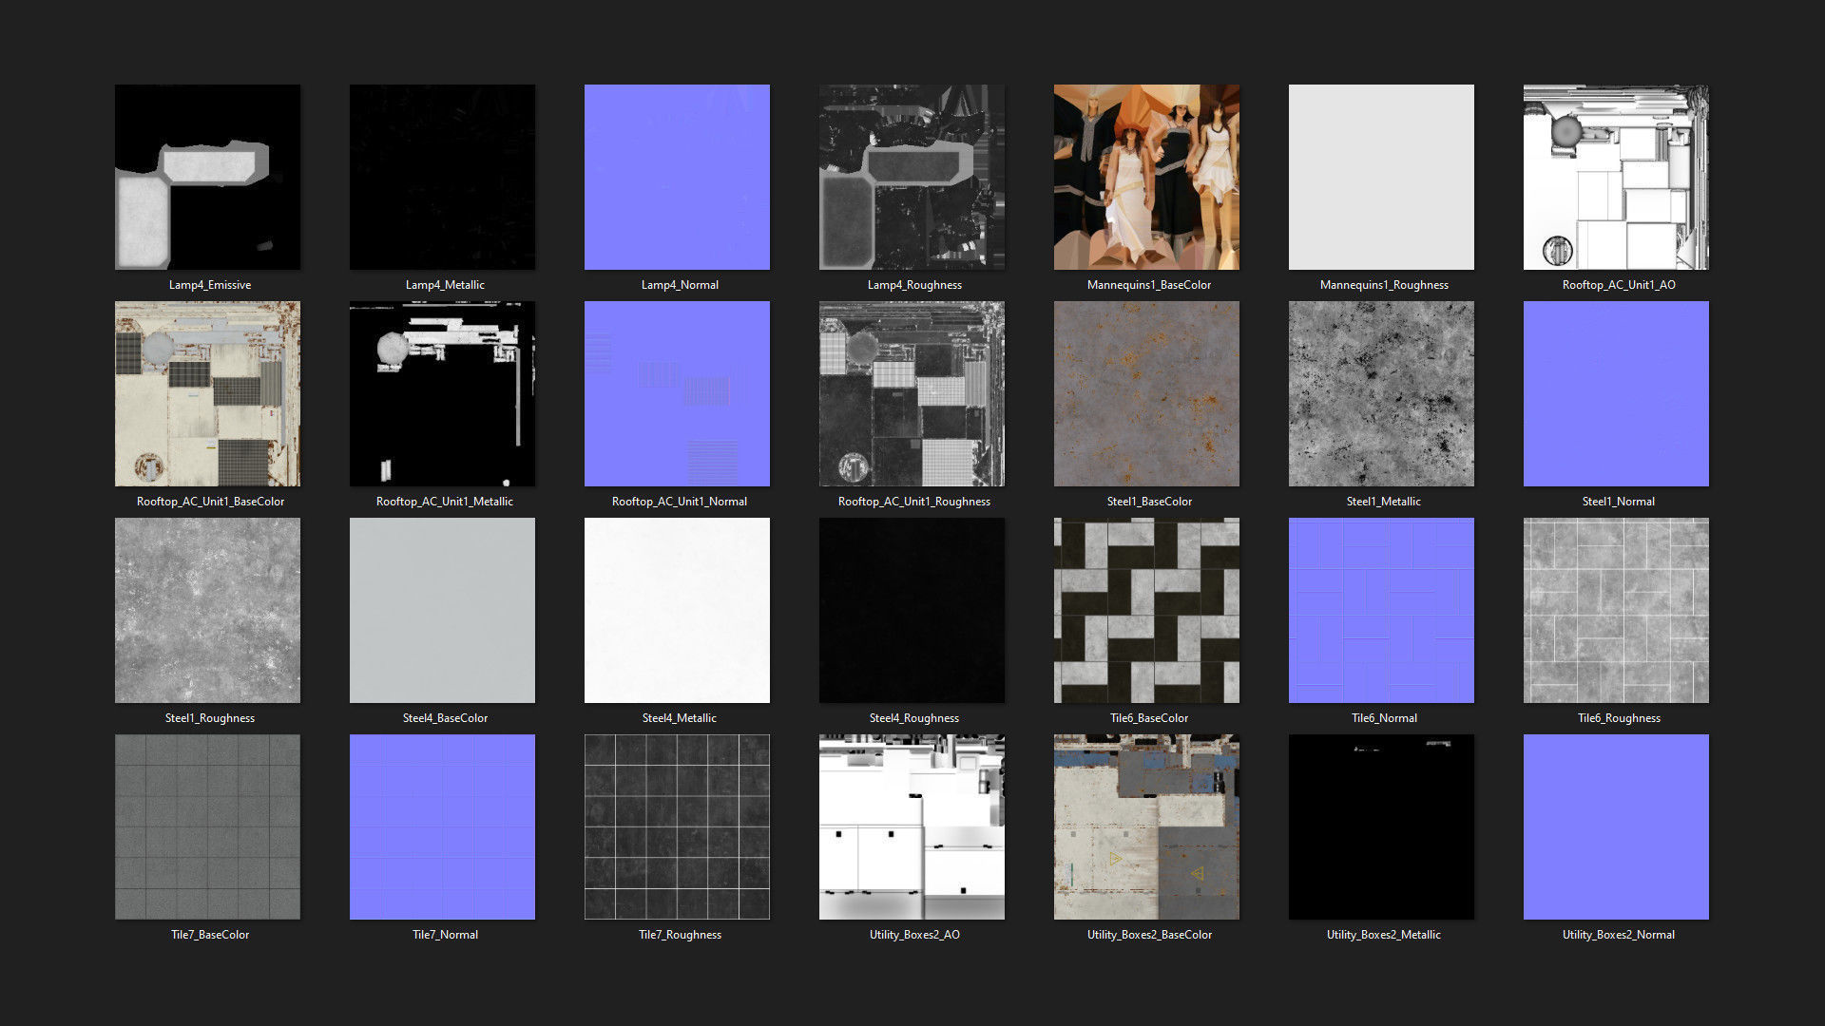This screenshot has height=1026, width=1825.
Task: Open the Tile7_Roughness grid texture
Action: 677,826
